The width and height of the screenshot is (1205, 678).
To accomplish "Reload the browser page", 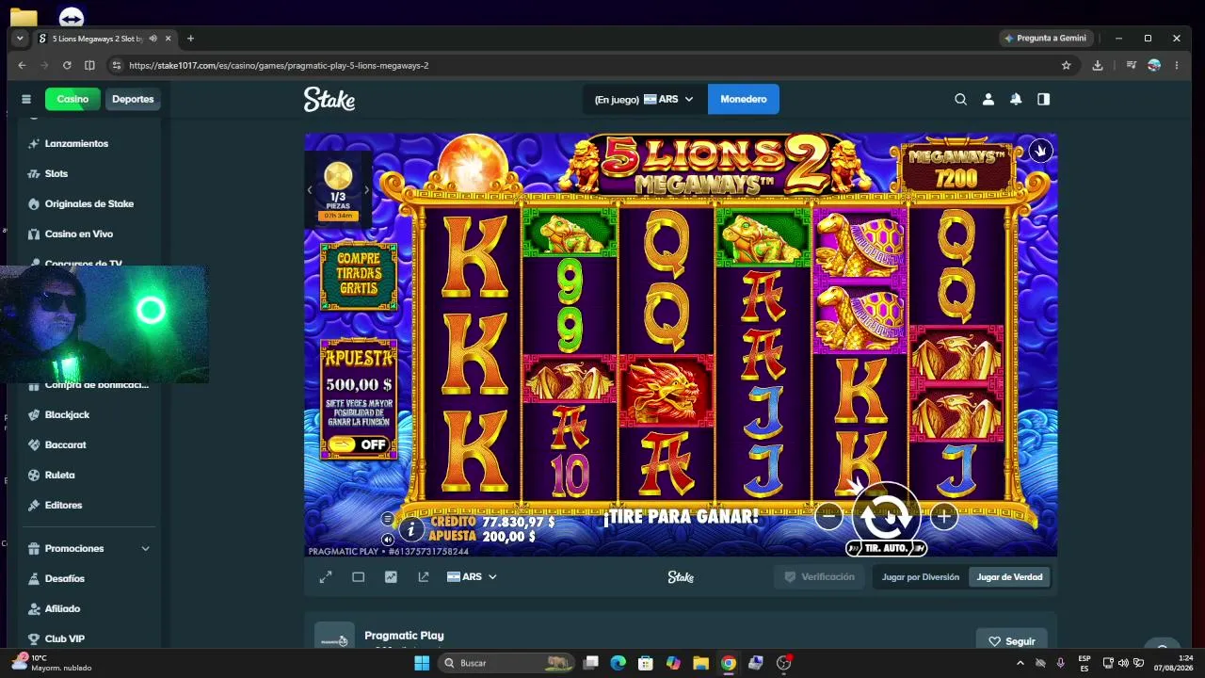I will click(67, 65).
